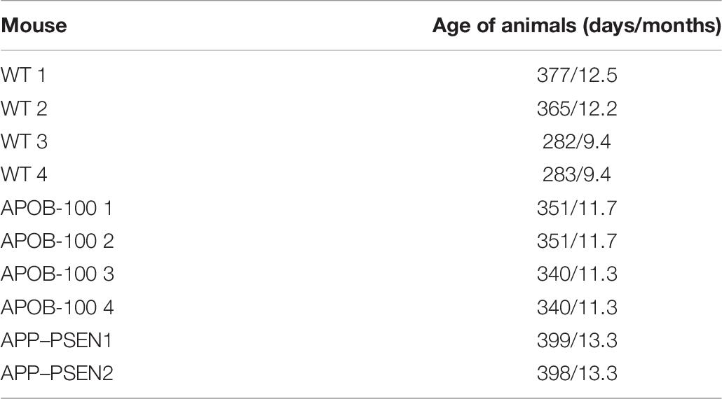Select the APOB-100 3 row label
The width and height of the screenshot is (722, 399).
coord(57,274)
